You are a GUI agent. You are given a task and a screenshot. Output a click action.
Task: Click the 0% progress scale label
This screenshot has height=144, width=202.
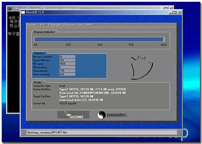pyautogui.click(x=36, y=45)
